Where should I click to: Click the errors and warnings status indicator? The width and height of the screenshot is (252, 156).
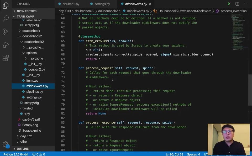39,154
